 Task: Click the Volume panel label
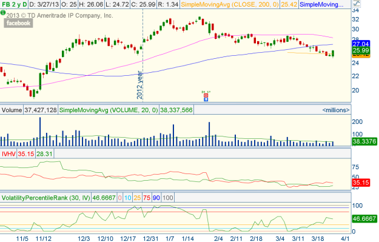coord(12,110)
